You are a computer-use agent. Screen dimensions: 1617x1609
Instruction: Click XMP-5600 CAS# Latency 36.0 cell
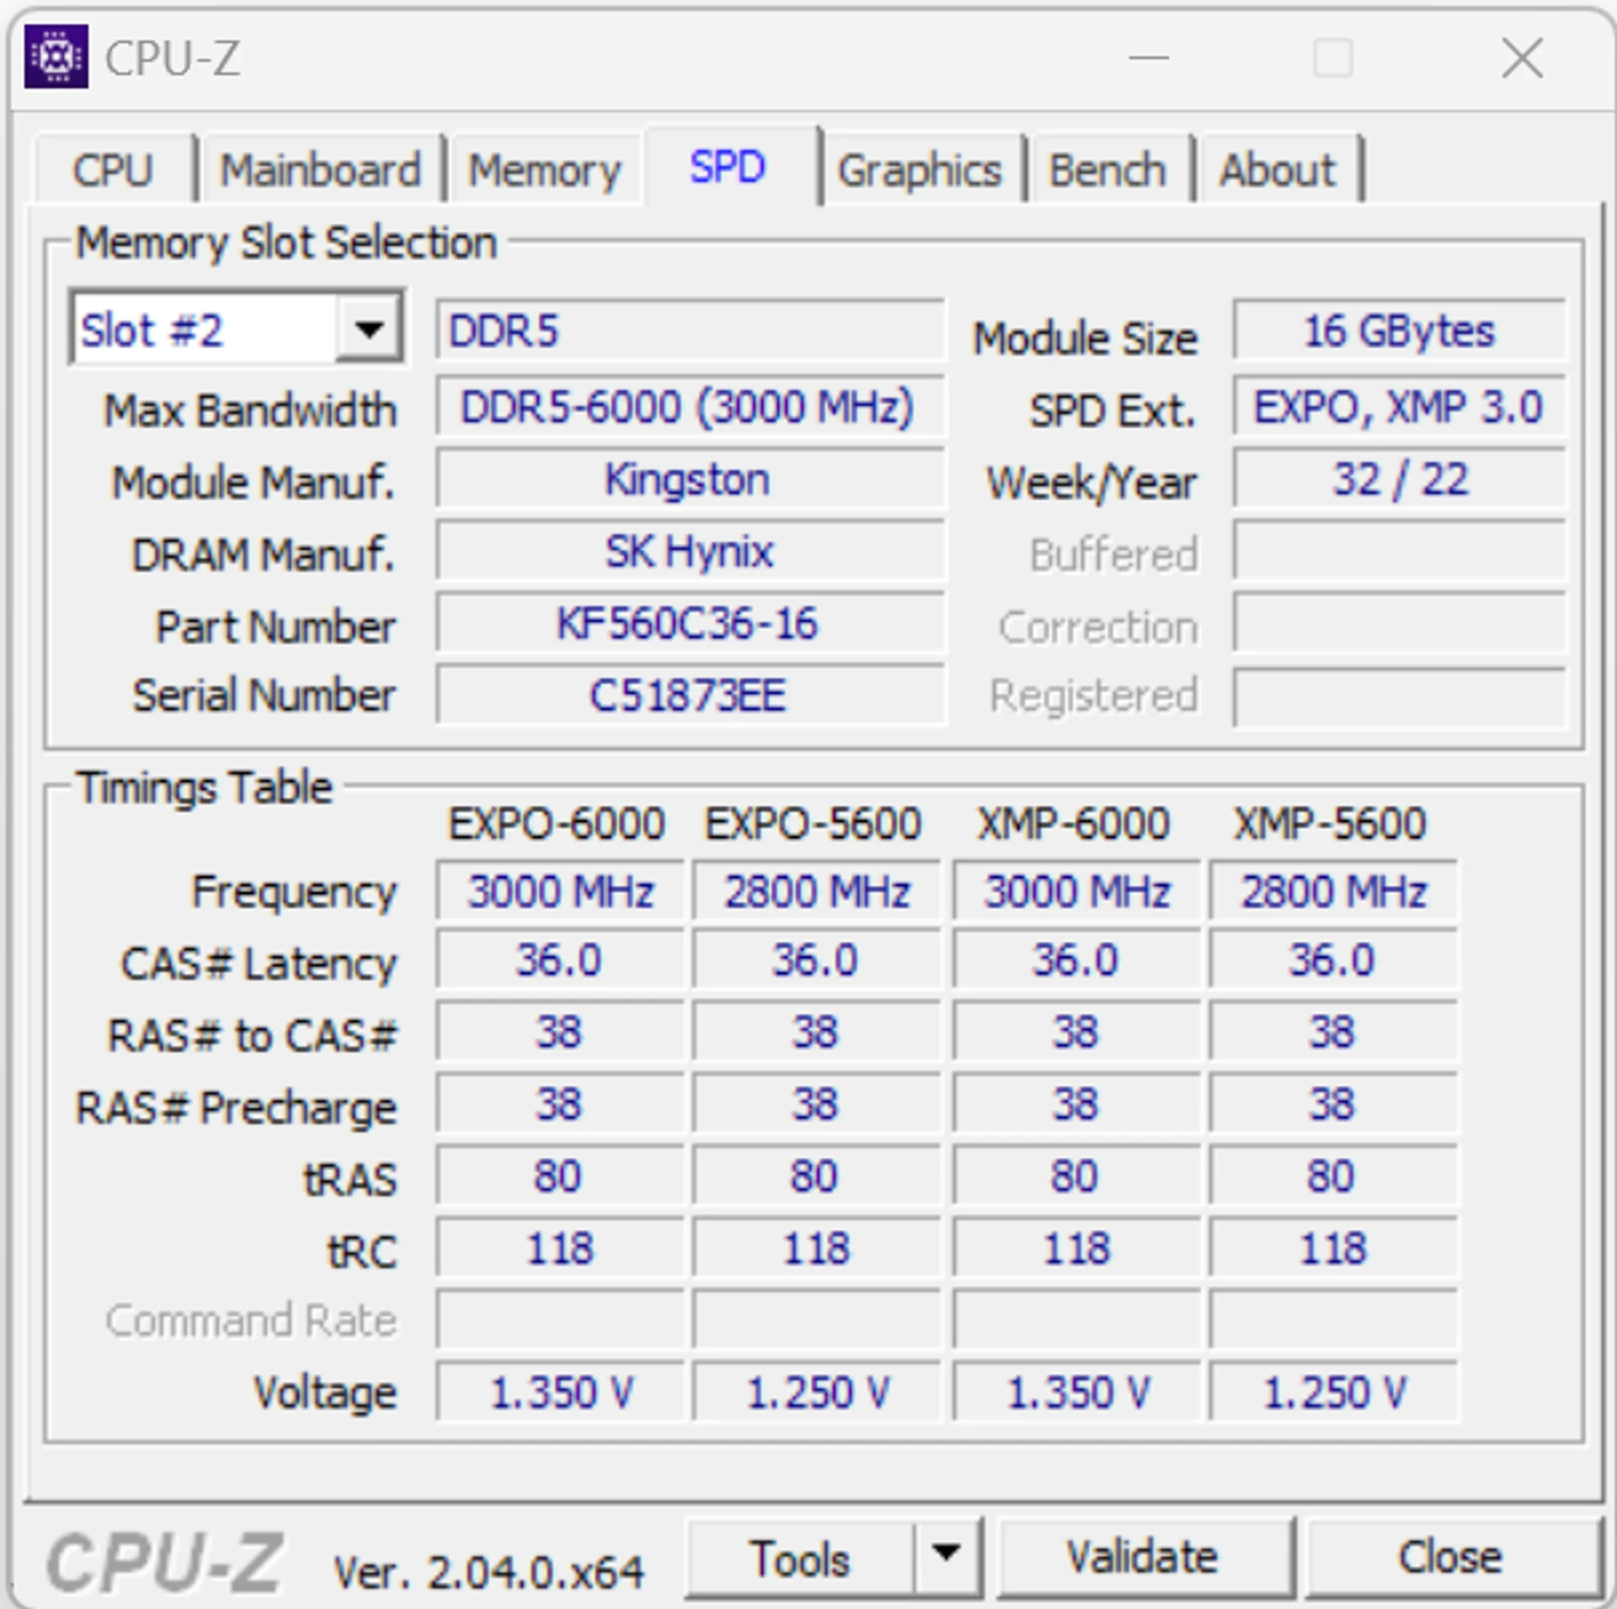[x=1334, y=960]
